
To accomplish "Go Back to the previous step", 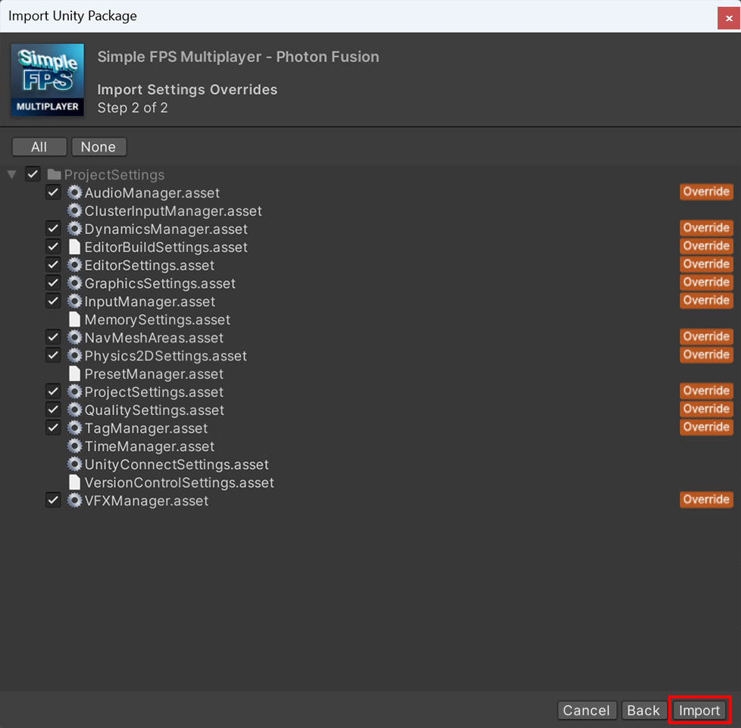I will click(643, 710).
